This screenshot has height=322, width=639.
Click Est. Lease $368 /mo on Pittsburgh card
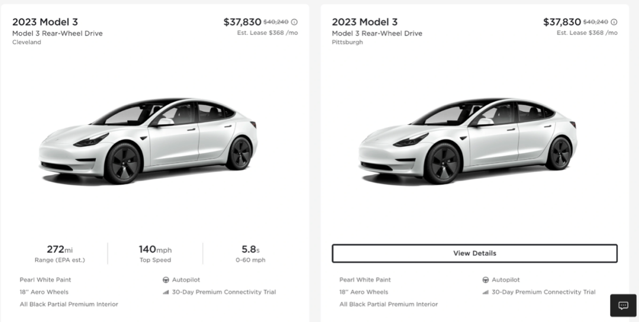587,33
